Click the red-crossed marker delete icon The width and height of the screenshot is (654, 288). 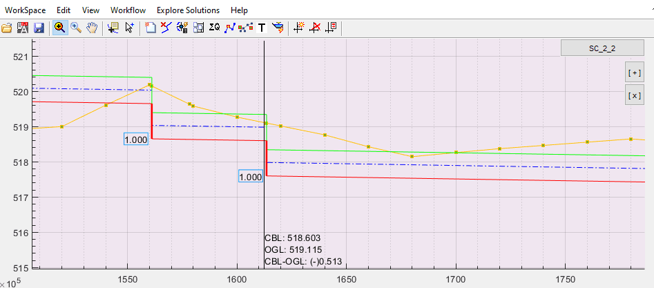pos(315,28)
